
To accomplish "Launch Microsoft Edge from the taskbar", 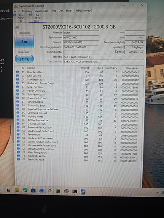I will (x=25, y=190).
